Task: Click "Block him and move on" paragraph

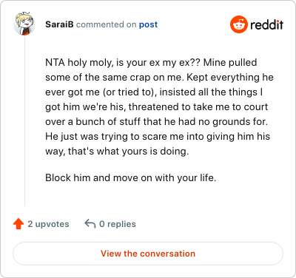Action: click(131, 177)
